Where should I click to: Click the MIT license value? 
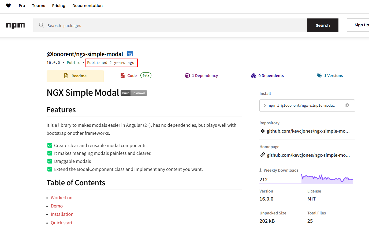point(311,199)
